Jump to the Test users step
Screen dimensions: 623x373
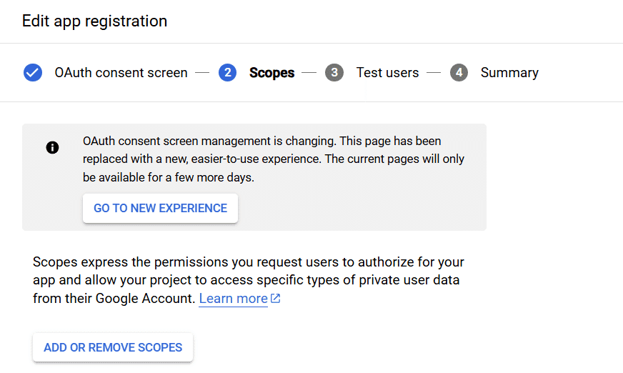387,73
